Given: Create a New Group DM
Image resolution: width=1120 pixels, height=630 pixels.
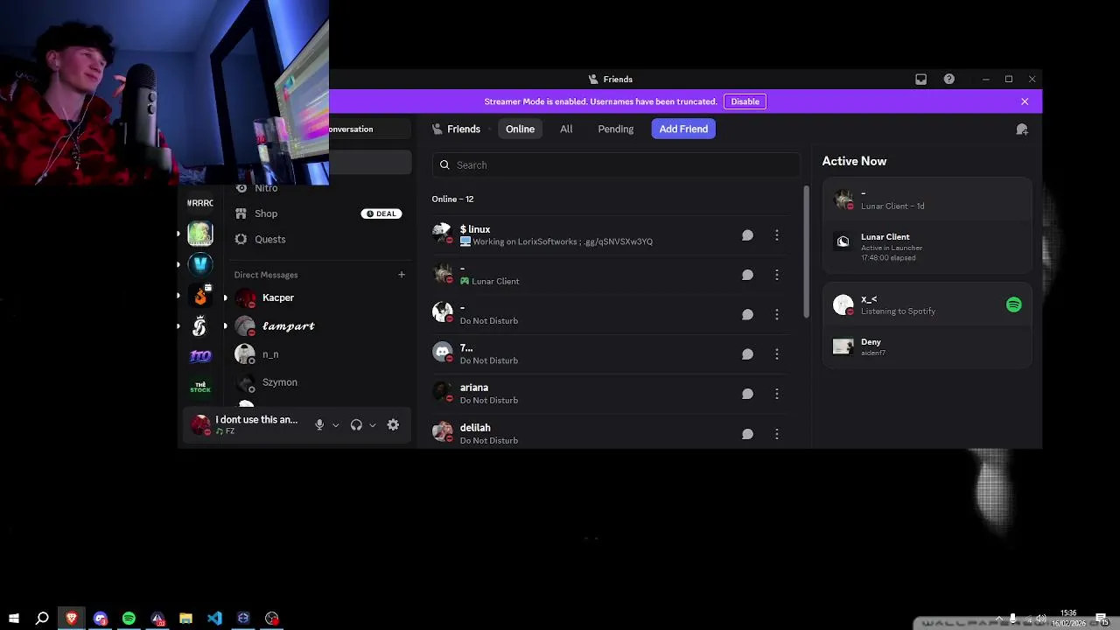Looking at the screenshot, I should (x=1021, y=129).
